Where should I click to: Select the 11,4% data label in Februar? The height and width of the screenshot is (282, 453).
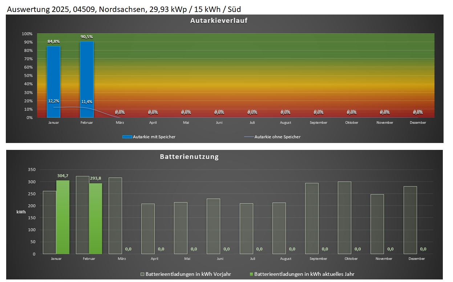pos(86,102)
